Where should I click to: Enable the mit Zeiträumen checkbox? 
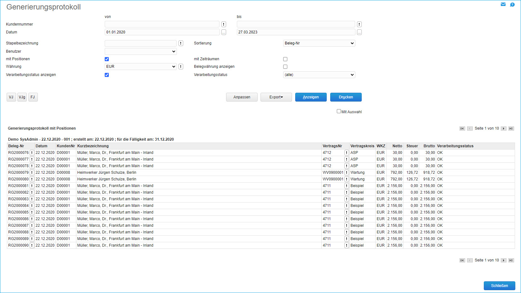coord(285,59)
